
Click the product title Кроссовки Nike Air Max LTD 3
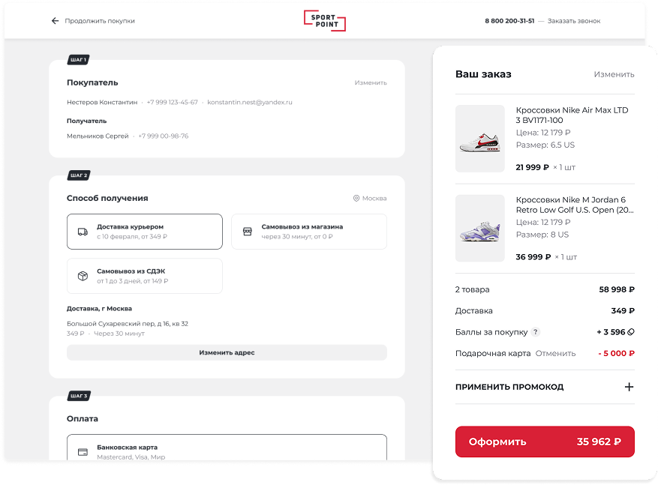click(x=572, y=115)
